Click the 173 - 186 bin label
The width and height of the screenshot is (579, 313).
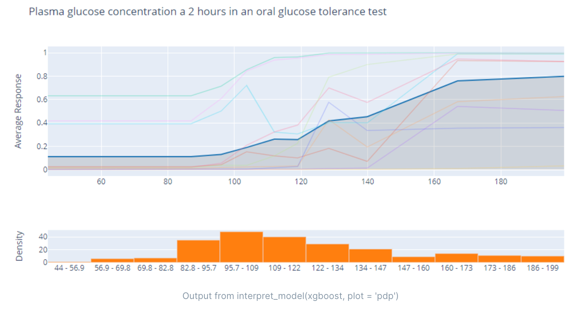point(500,268)
